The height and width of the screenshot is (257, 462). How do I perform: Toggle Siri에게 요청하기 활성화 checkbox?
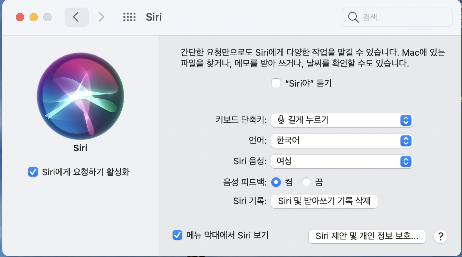33,172
